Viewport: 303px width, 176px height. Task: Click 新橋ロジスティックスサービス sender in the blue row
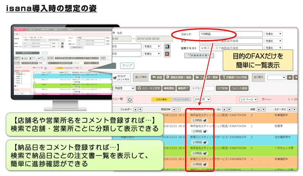(x=209, y=137)
